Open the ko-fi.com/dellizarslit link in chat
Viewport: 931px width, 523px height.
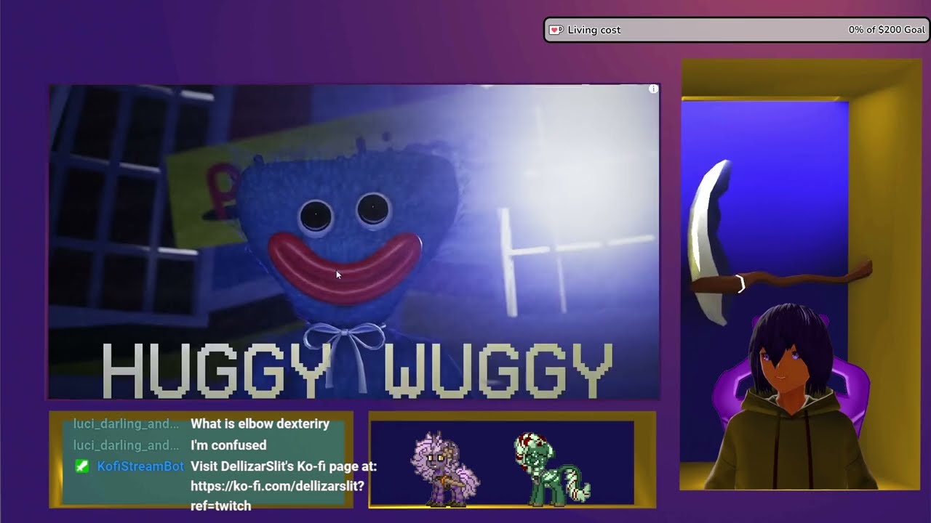point(277,496)
